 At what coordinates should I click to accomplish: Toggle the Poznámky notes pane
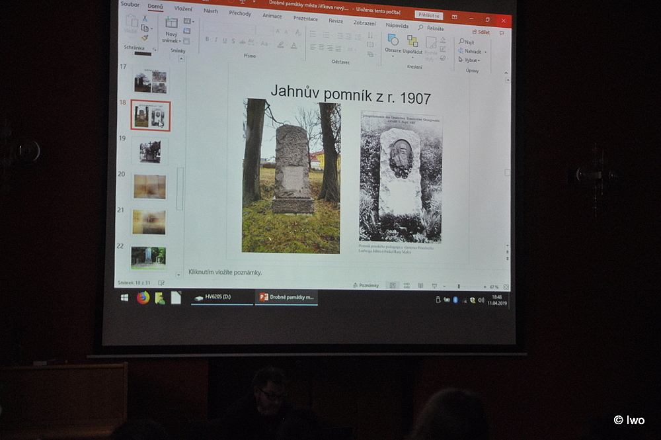click(x=366, y=285)
